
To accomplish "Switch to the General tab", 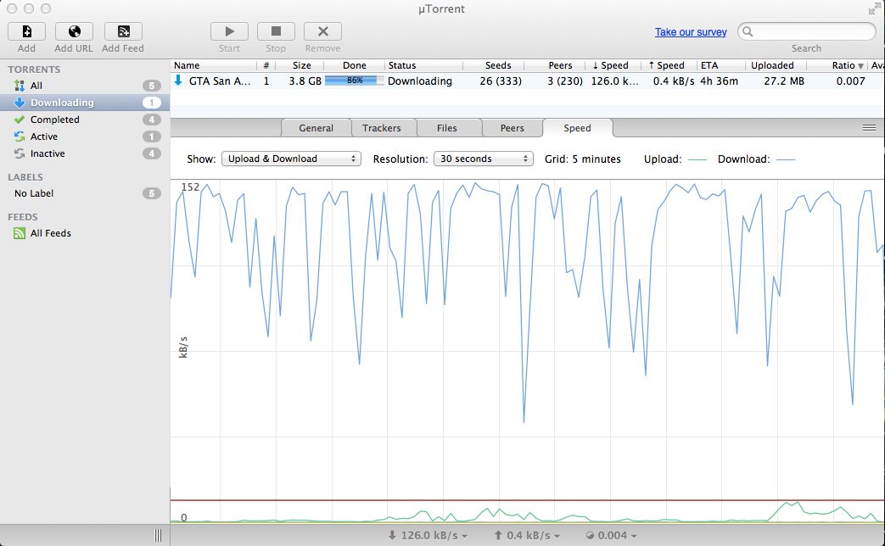I will coord(316,128).
